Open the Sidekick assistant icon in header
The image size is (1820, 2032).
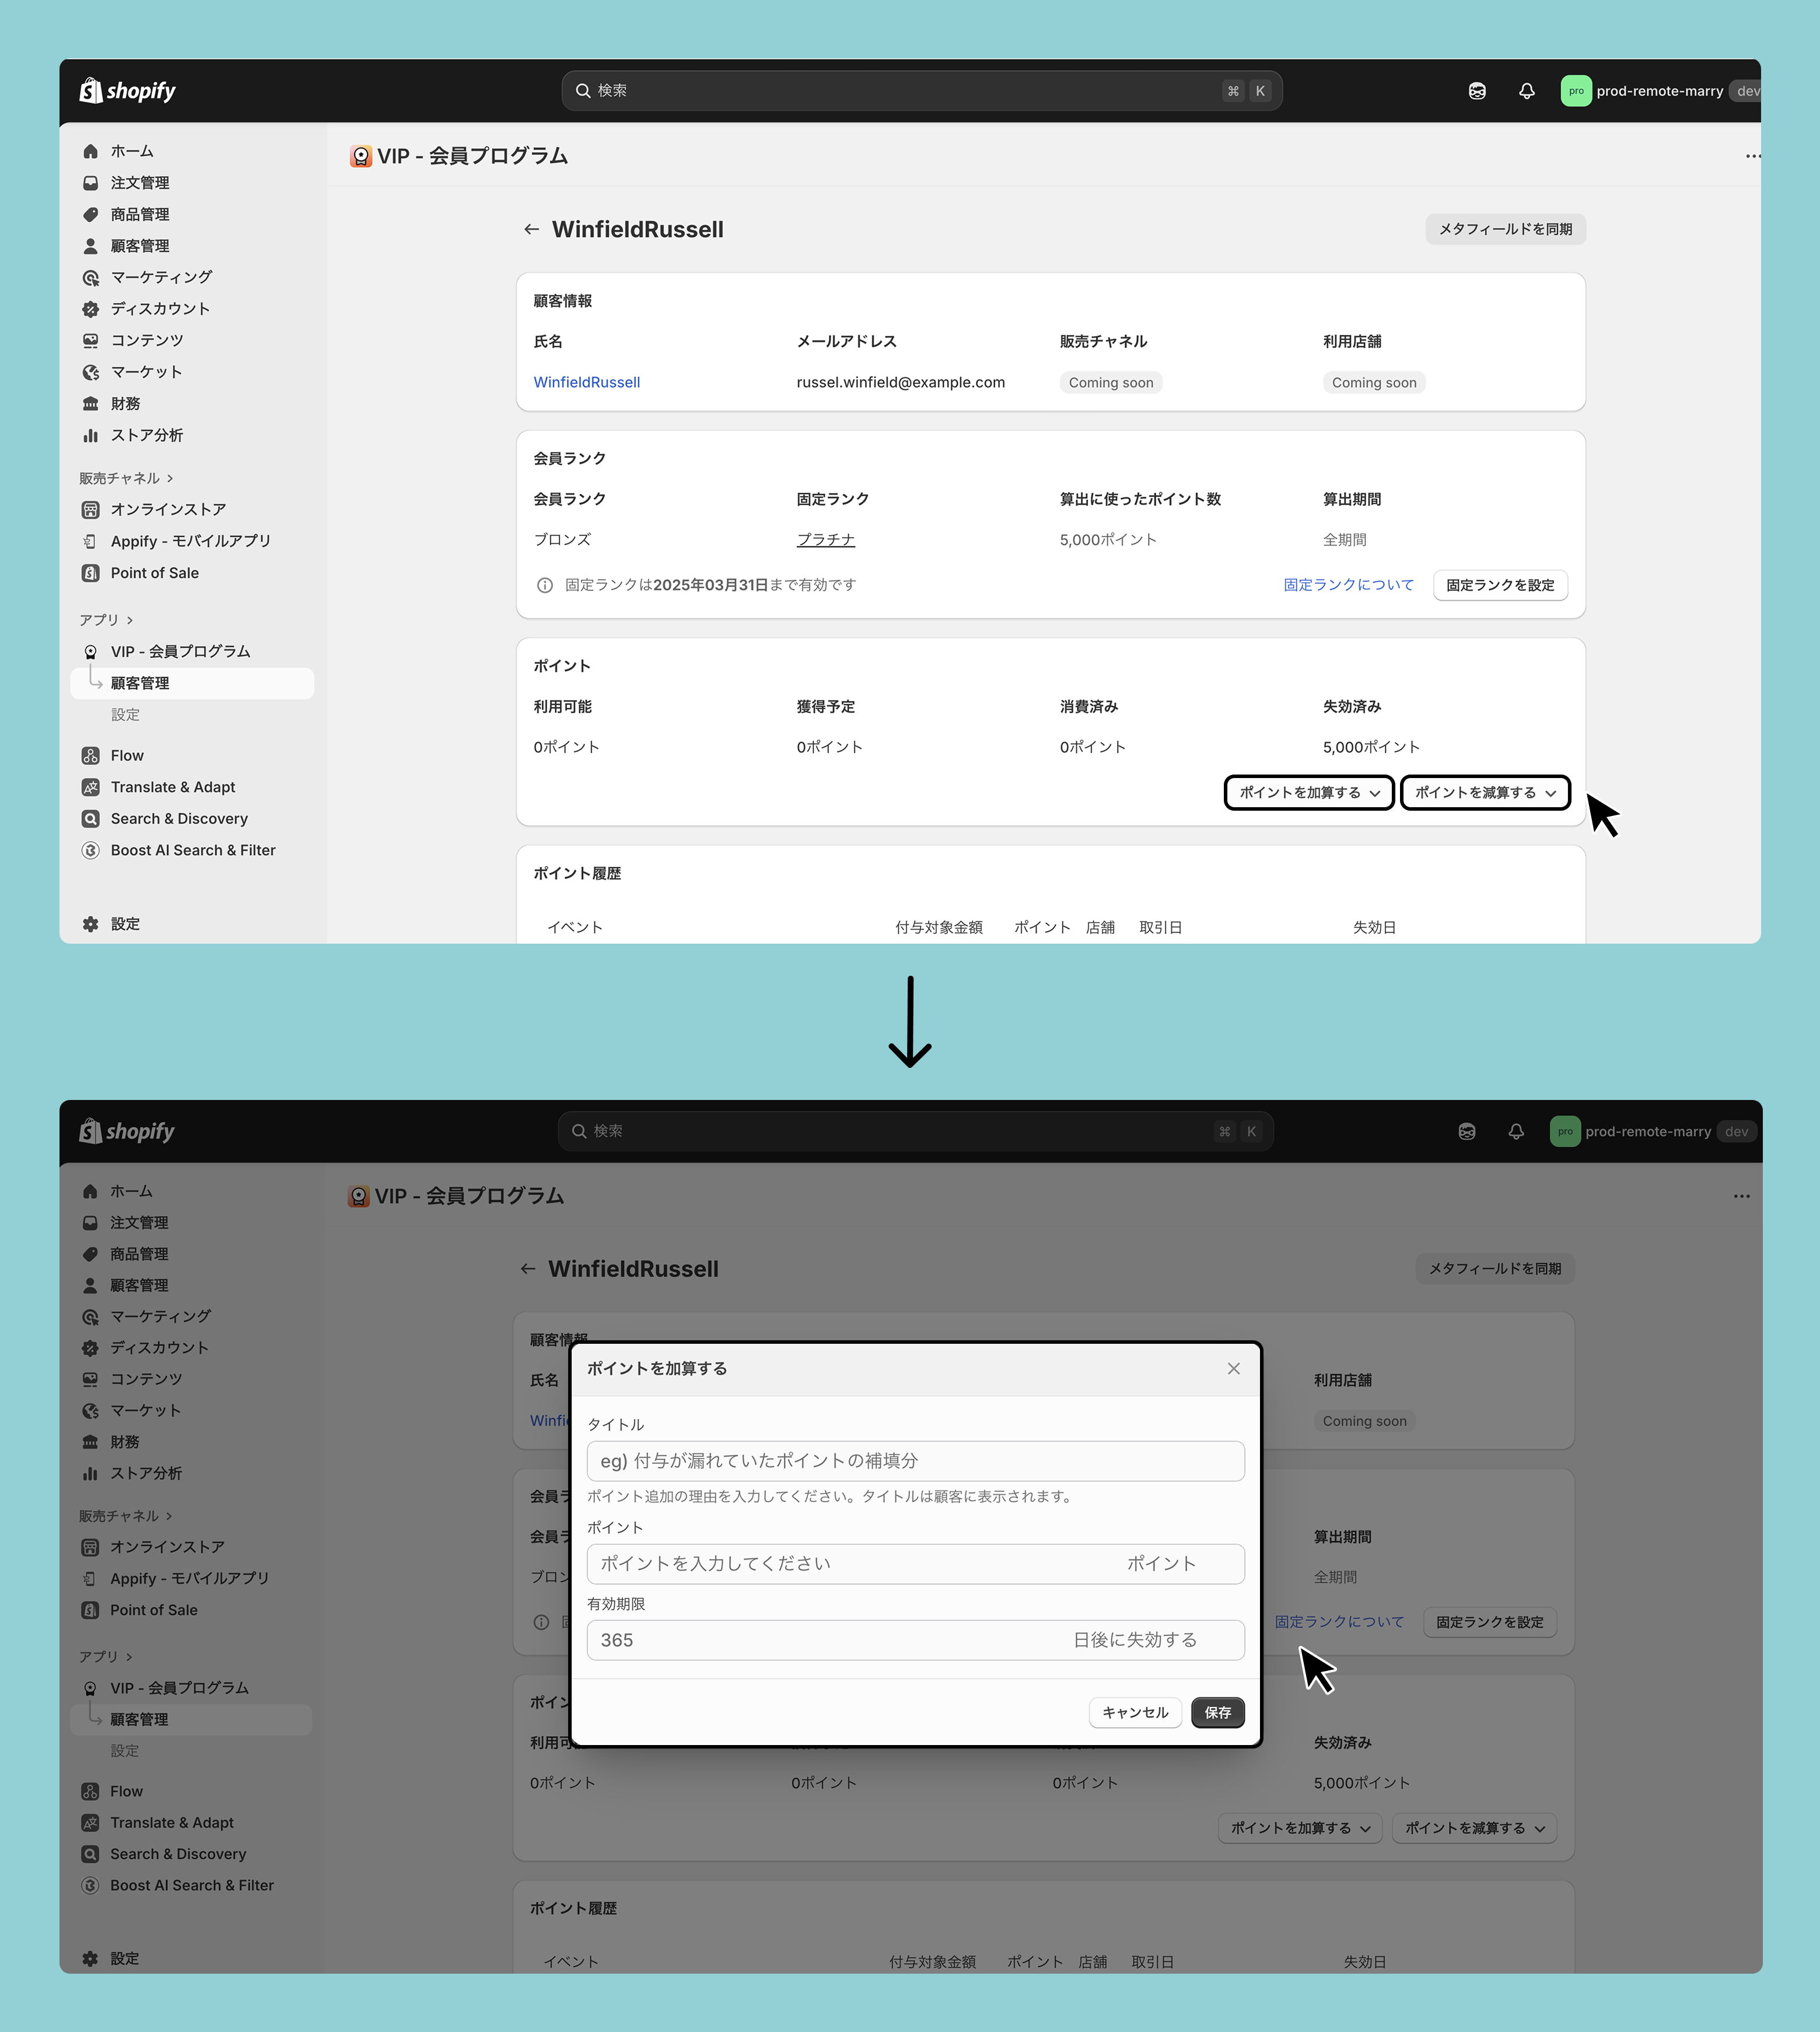pos(1477,91)
